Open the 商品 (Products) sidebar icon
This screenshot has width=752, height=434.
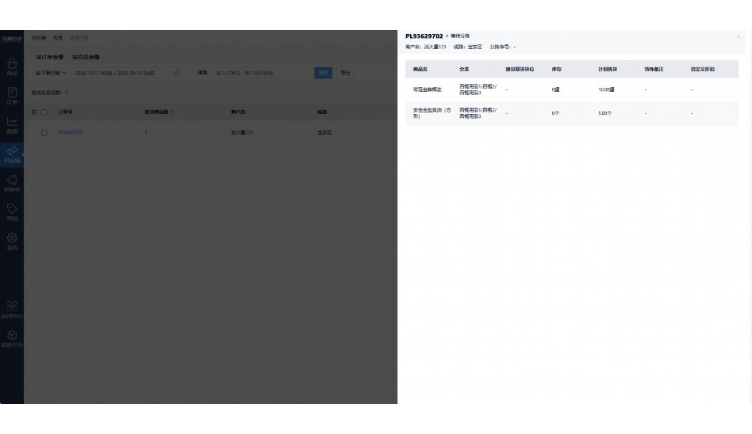12,66
